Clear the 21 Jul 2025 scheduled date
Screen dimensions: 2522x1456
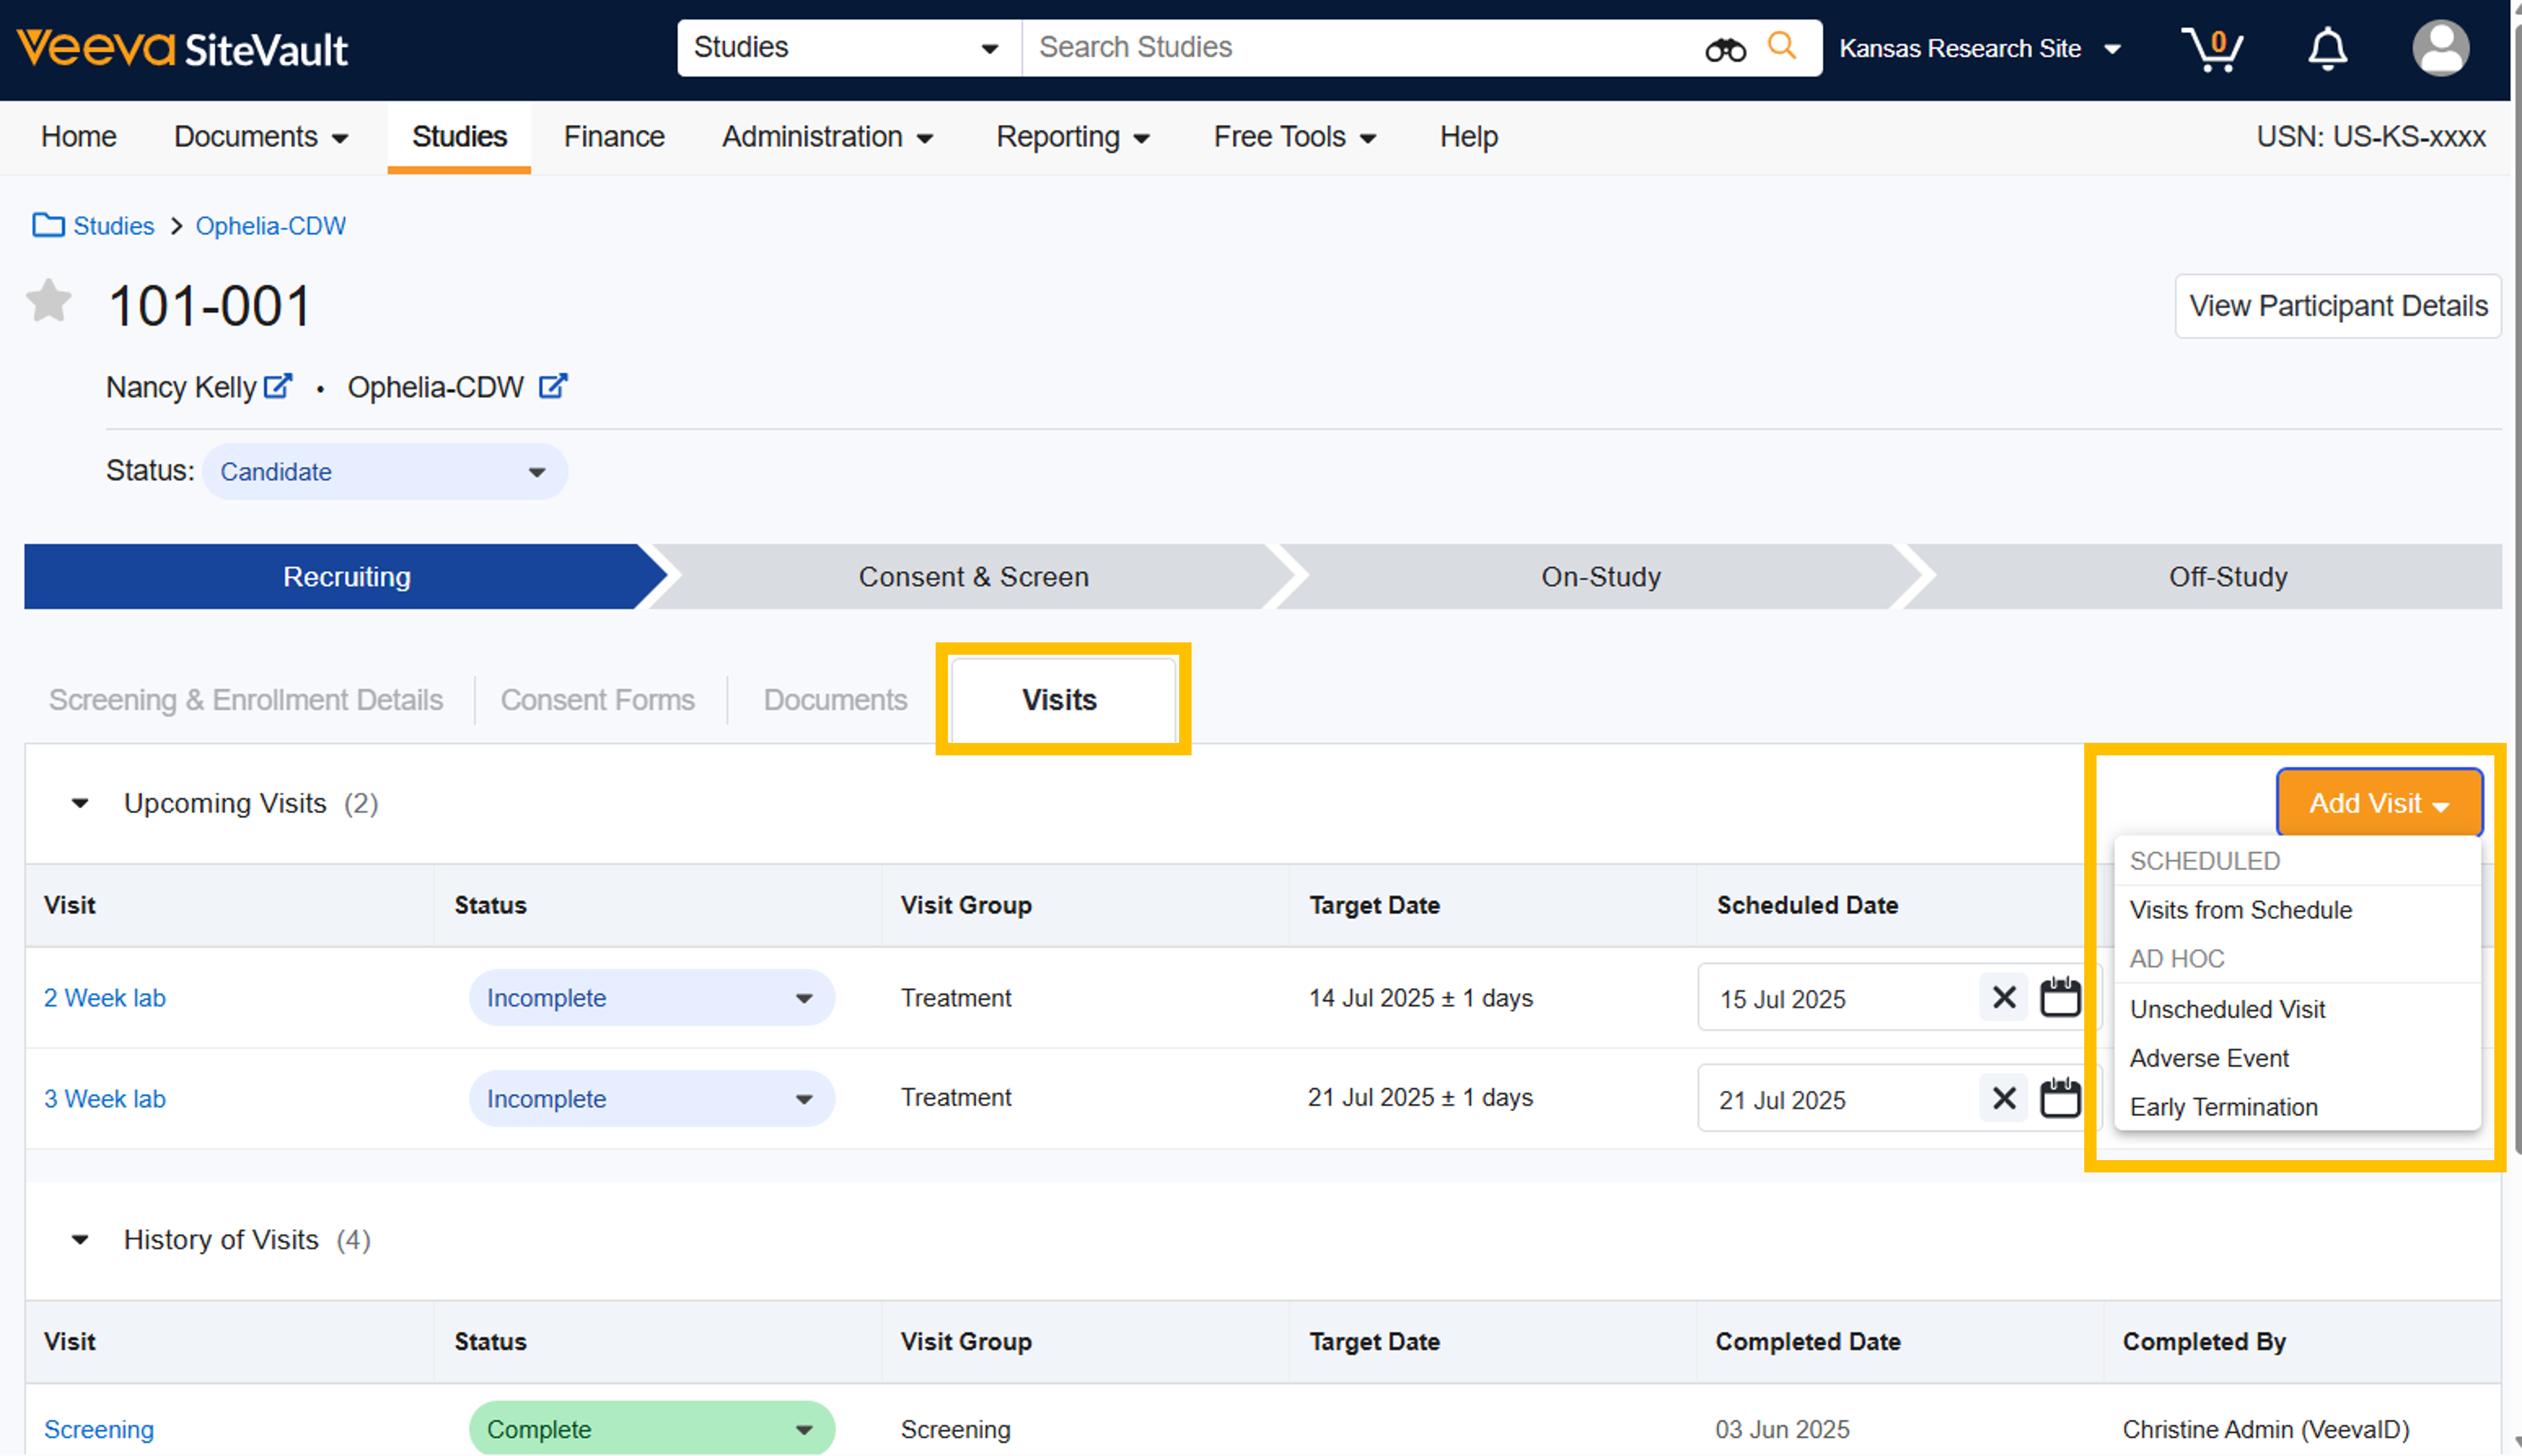[x=2003, y=1098]
